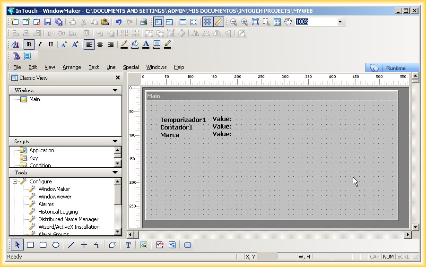Image resolution: width=426 pixels, height=267 pixels.
Task: Open the Special menu
Action: coord(131,67)
